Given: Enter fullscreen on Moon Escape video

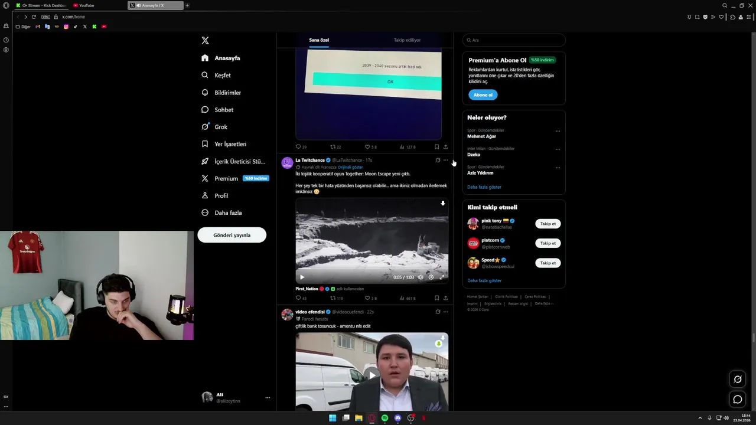Looking at the screenshot, I should (441, 277).
